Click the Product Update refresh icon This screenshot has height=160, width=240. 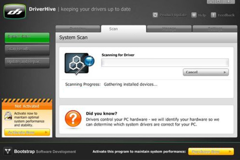click(x=155, y=15)
